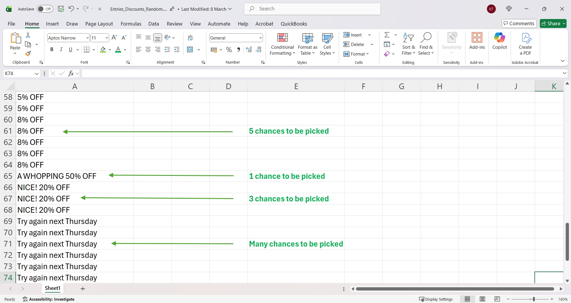
Task: Click the AutoSum sigma icon
Action: coord(387,35)
